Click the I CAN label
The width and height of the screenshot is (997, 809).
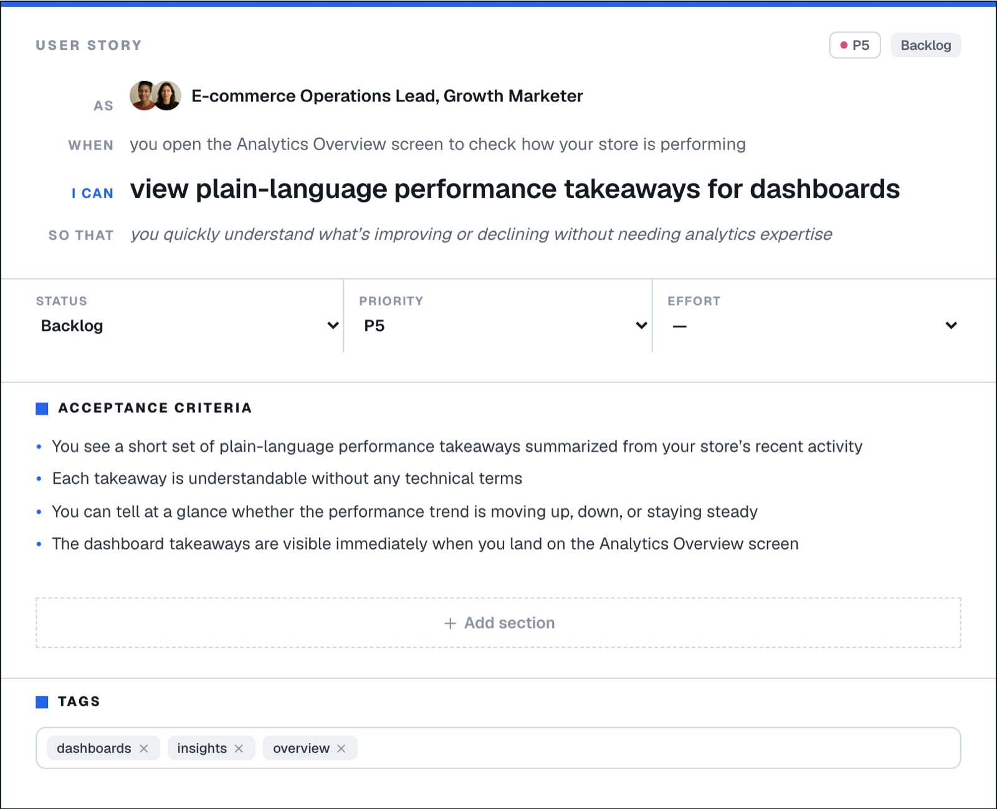coord(92,194)
